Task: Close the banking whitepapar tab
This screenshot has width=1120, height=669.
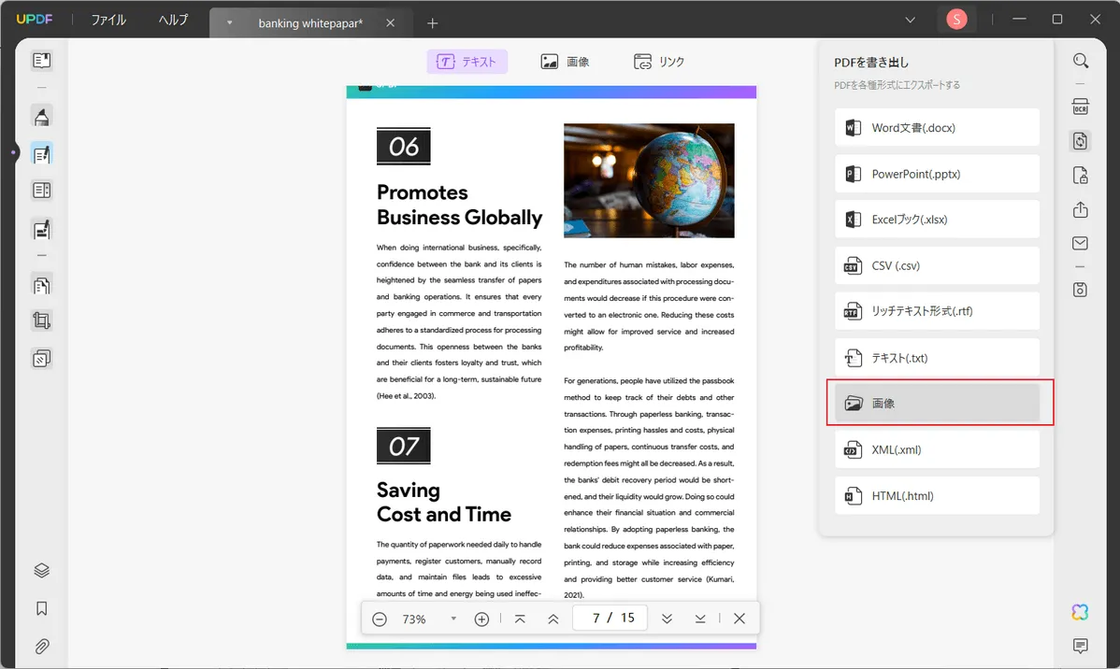Action: click(390, 22)
